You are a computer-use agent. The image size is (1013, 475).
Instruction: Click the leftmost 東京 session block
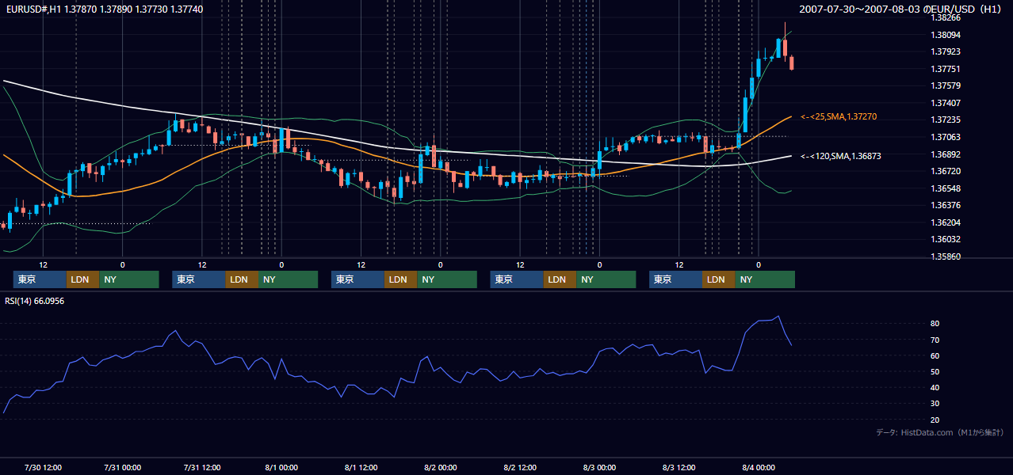tap(40, 279)
